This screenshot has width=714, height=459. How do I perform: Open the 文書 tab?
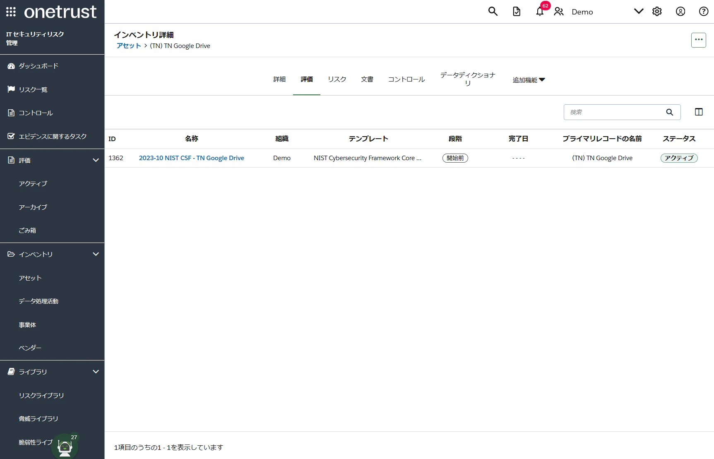coord(367,79)
